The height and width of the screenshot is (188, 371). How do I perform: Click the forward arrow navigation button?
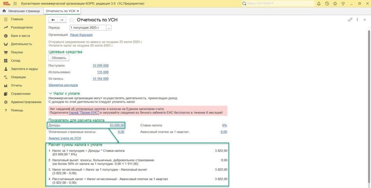pyautogui.click(x=61, y=20)
